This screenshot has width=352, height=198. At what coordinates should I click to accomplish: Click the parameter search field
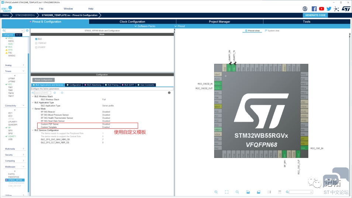(x=42, y=93)
